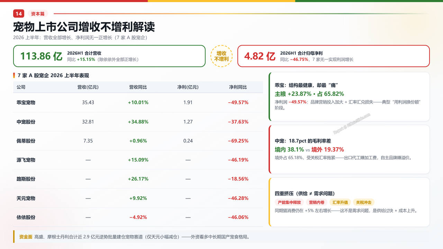The height and width of the screenshot is (249, 443).
Task: Click the 113.86 亿 revenue figure
Action: [41, 56]
